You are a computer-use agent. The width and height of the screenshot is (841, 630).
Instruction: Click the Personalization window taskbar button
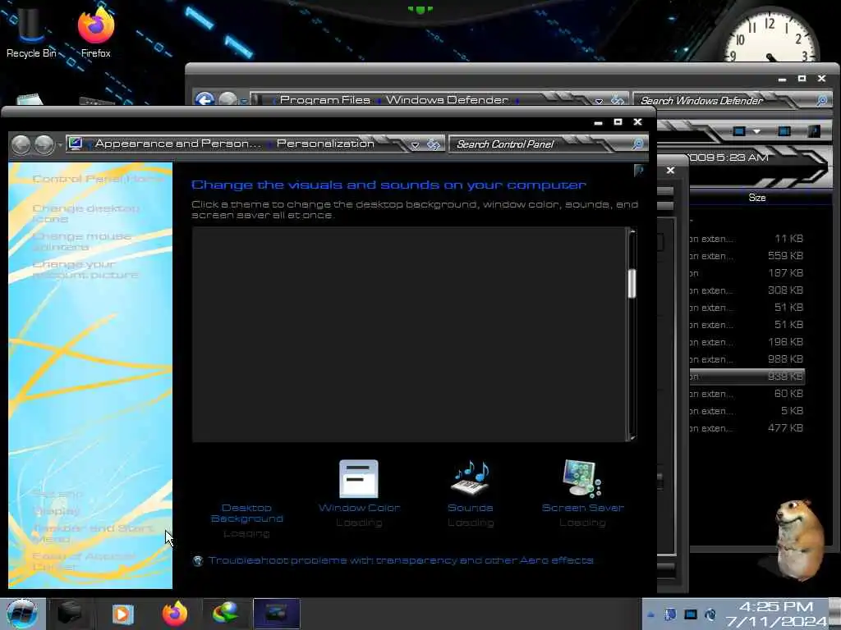[276, 614]
